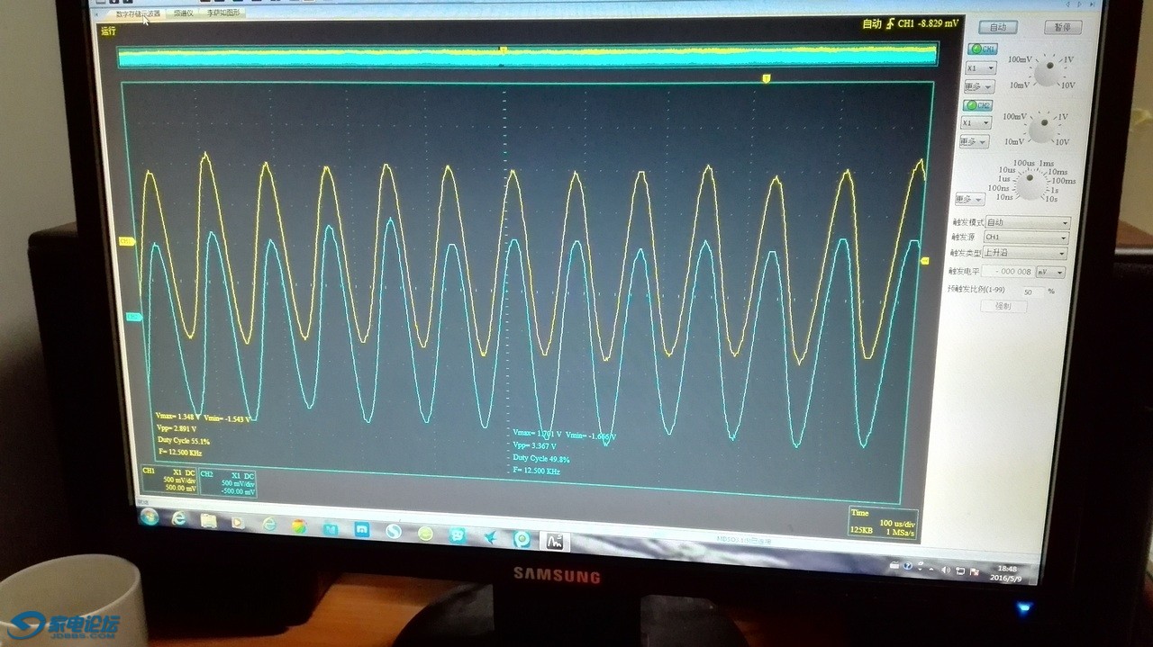
Task: Toggle the CH2 channel enable button
Action: point(977,105)
